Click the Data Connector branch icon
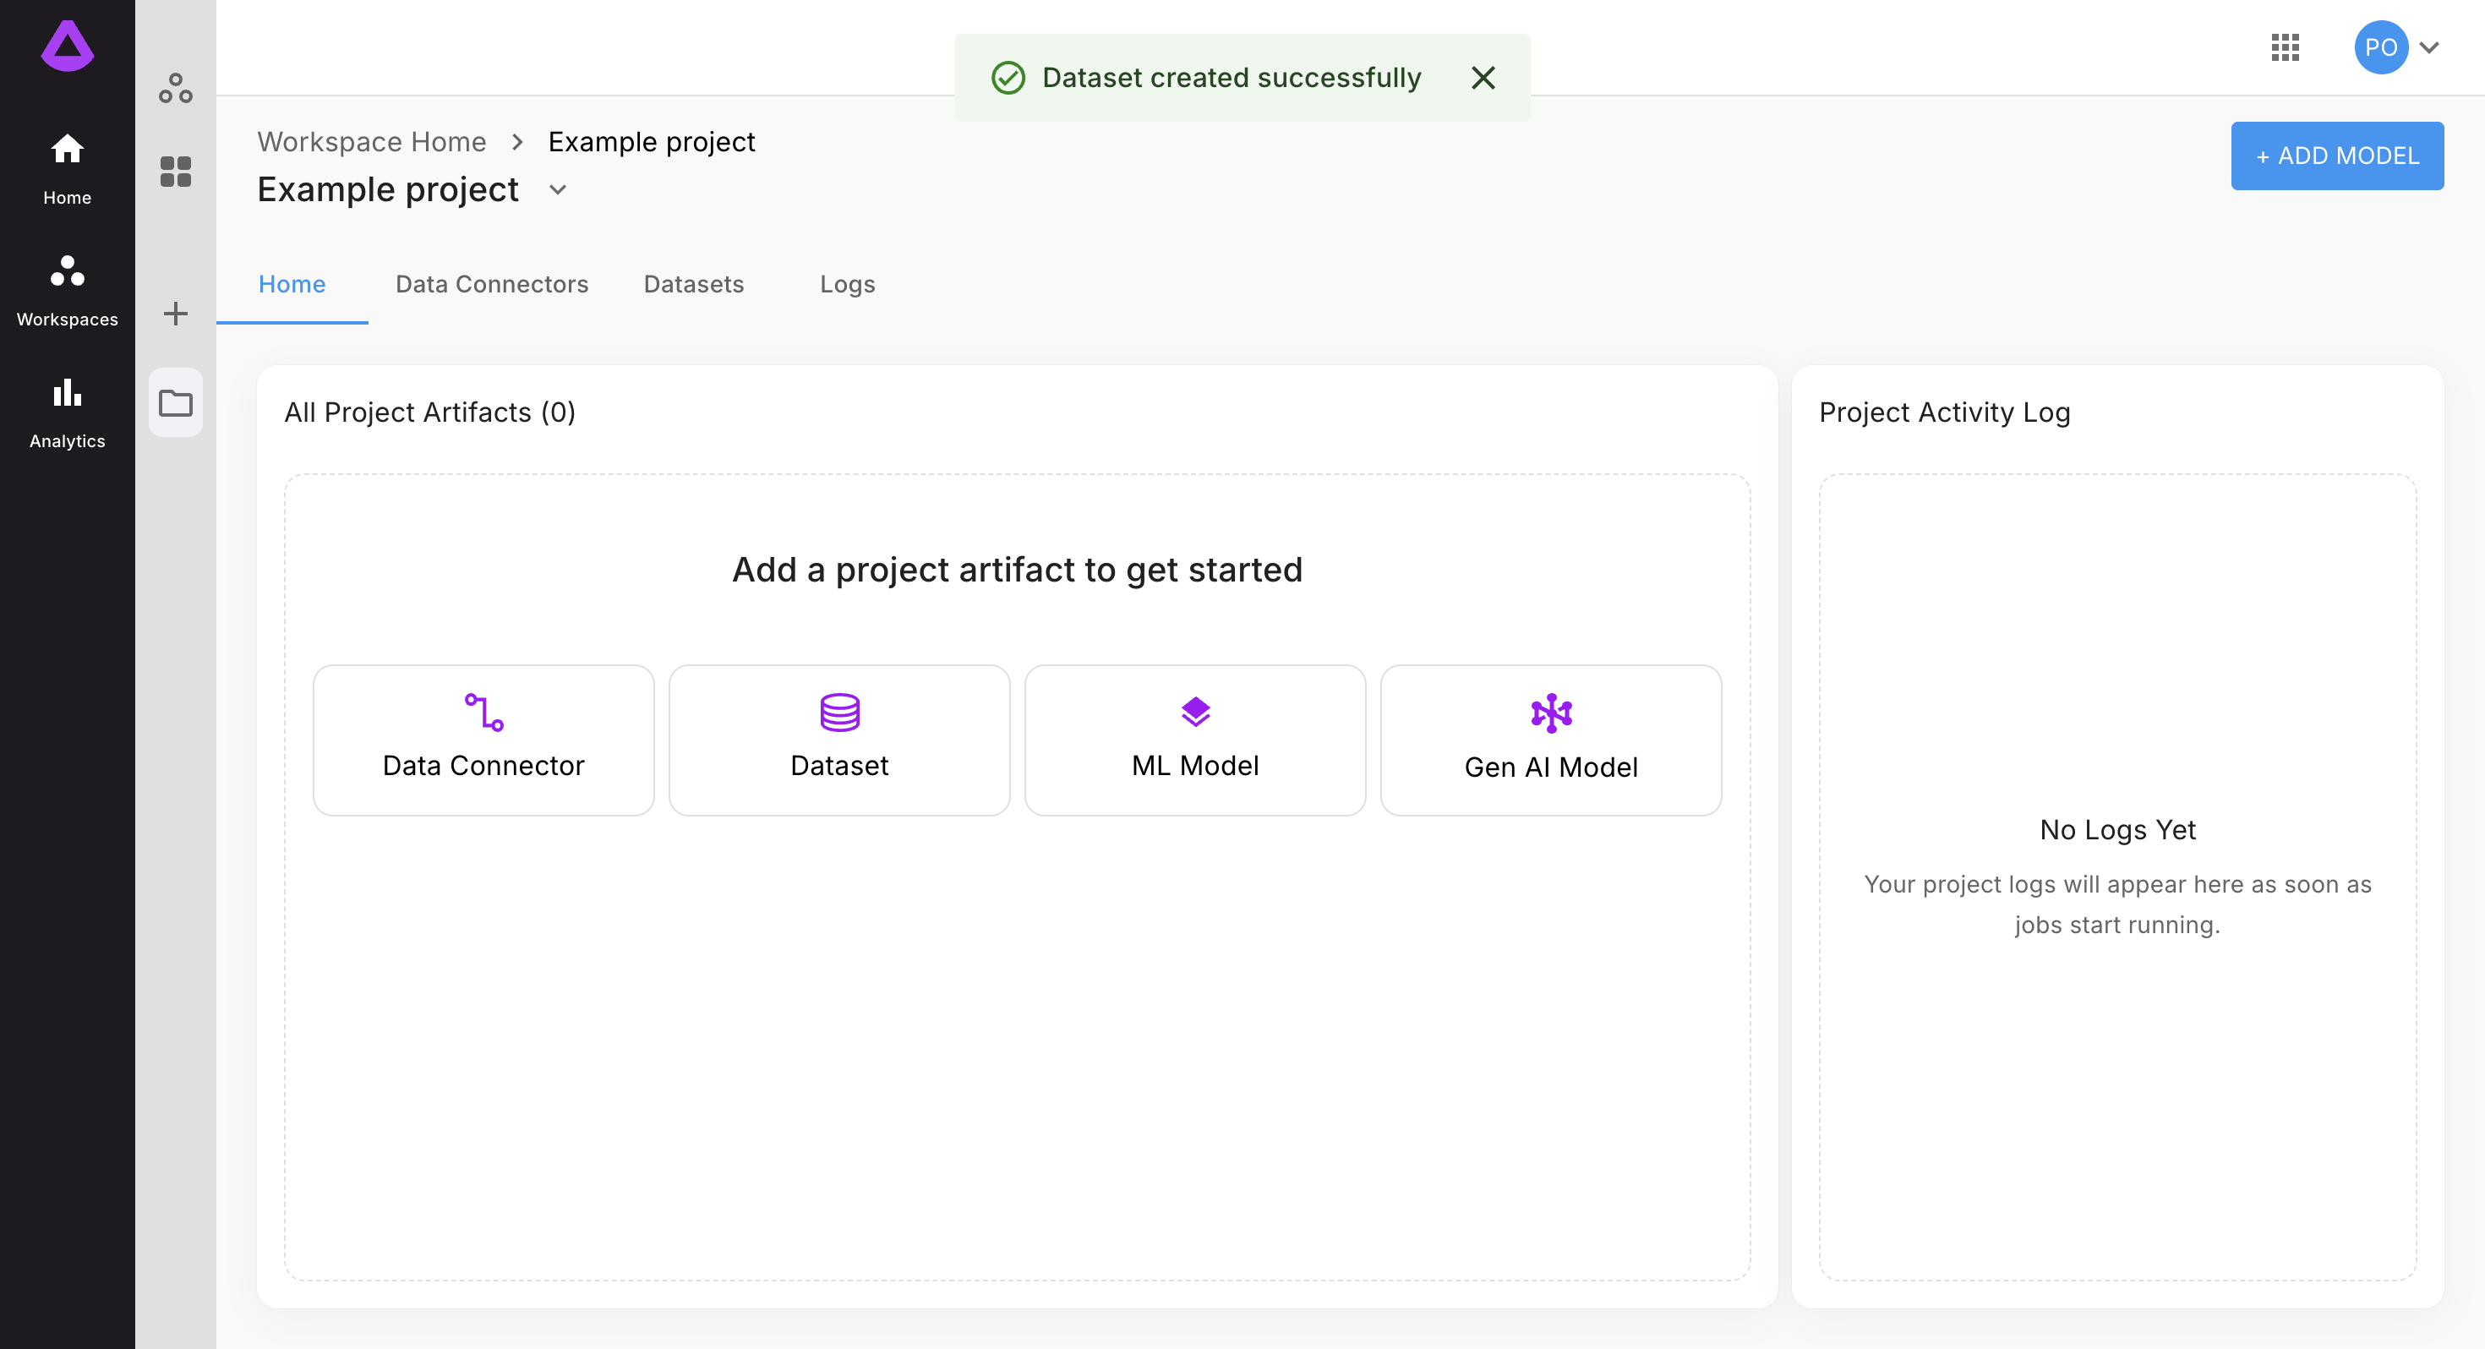This screenshot has width=2485, height=1349. tap(483, 713)
